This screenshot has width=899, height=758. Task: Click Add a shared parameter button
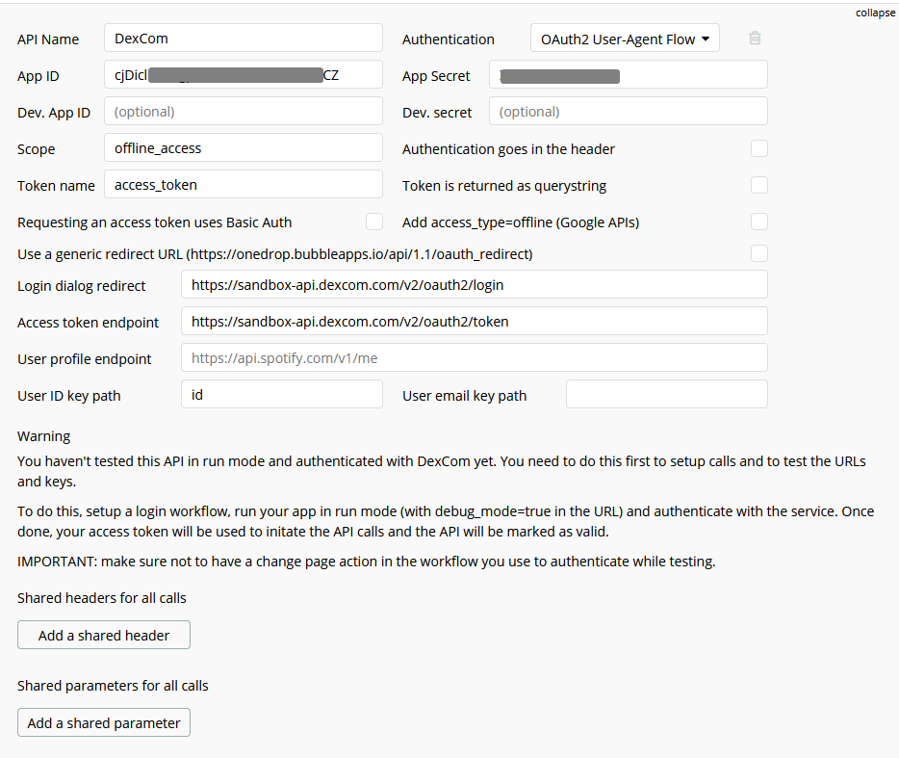click(x=104, y=722)
